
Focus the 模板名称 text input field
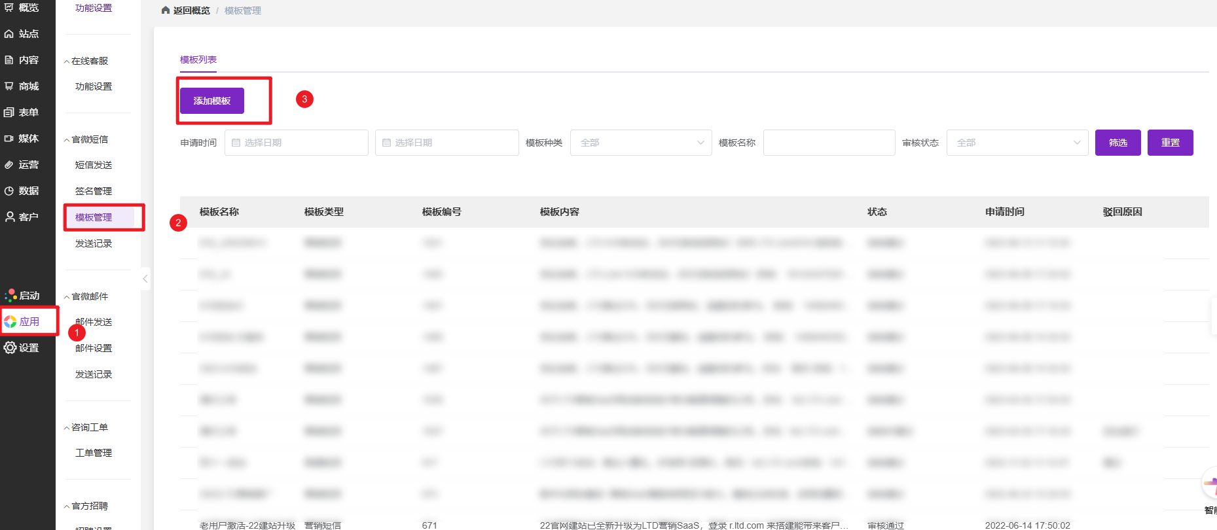point(829,143)
